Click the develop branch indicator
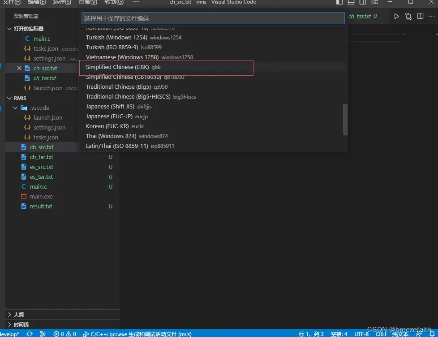The image size is (438, 337). coord(9,334)
